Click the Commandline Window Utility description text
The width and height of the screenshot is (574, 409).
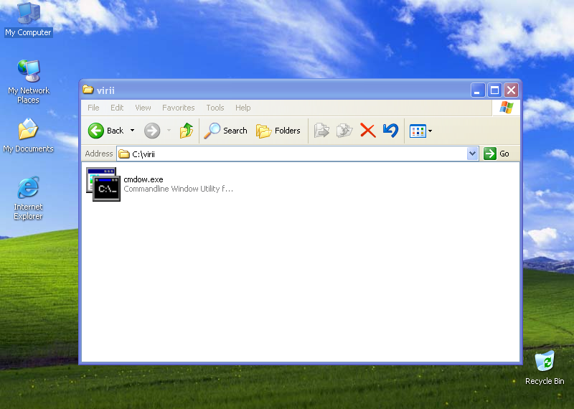coord(178,189)
